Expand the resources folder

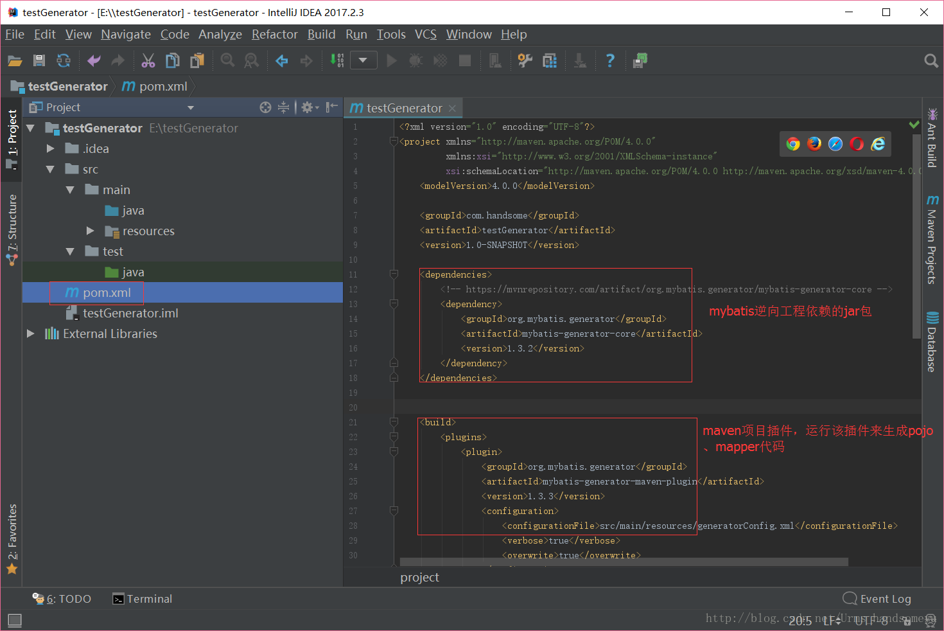point(90,231)
